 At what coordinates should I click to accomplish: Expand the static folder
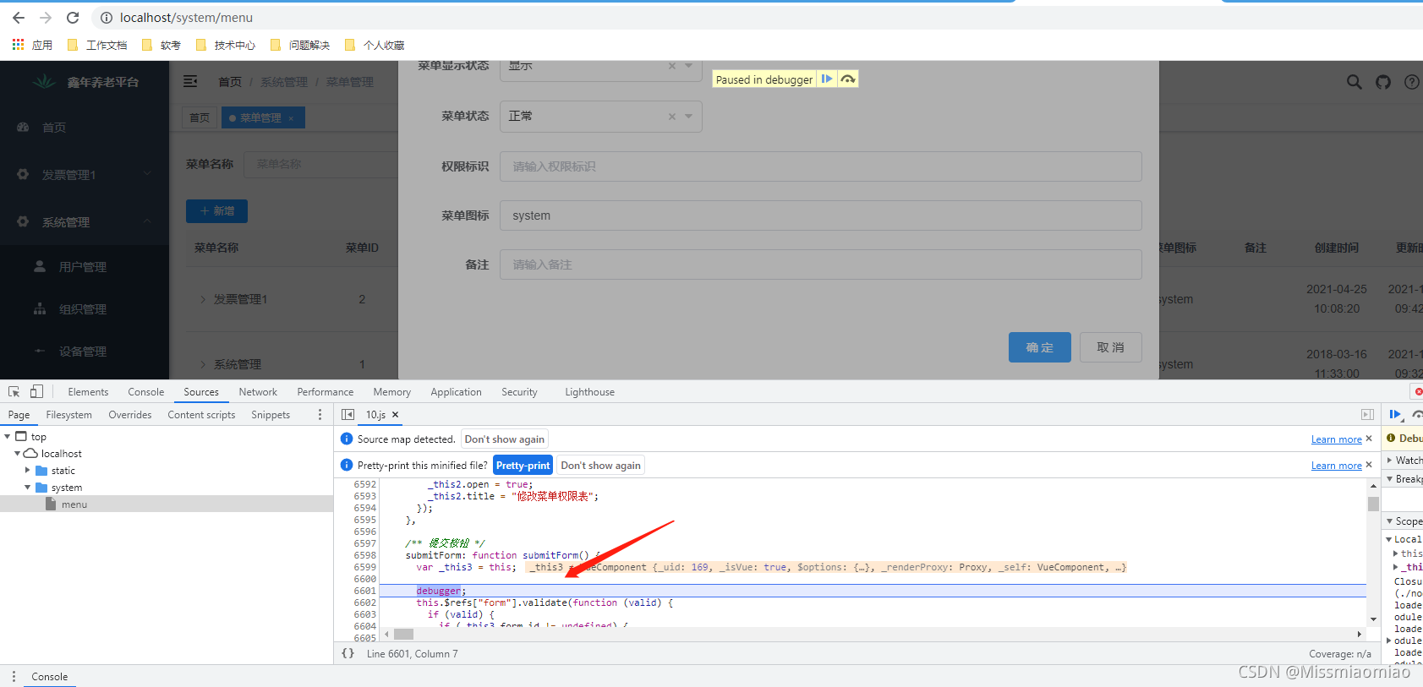27,471
